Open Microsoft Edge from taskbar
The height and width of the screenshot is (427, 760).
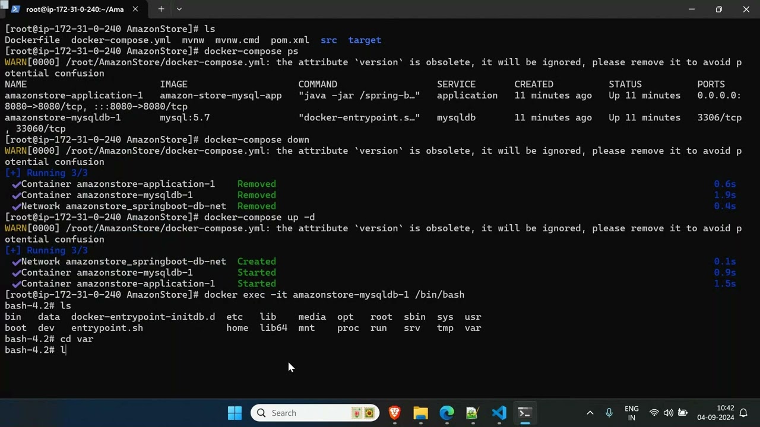446,413
